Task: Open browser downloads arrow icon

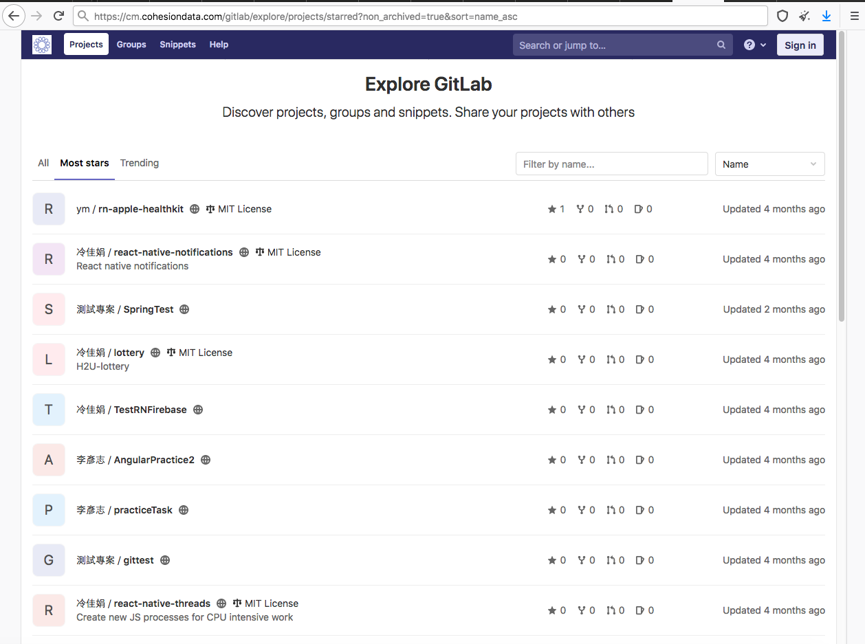Action: pyautogui.click(x=826, y=16)
